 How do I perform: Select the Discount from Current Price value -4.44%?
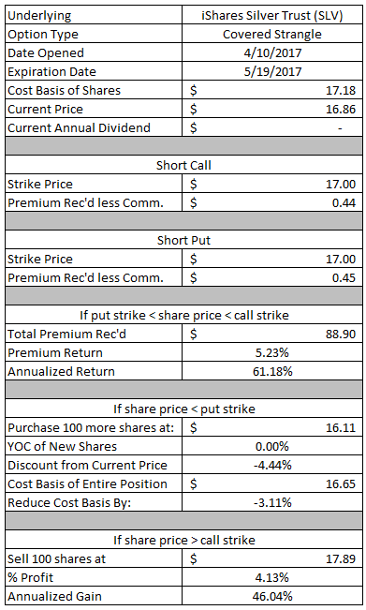(x=272, y=465)
